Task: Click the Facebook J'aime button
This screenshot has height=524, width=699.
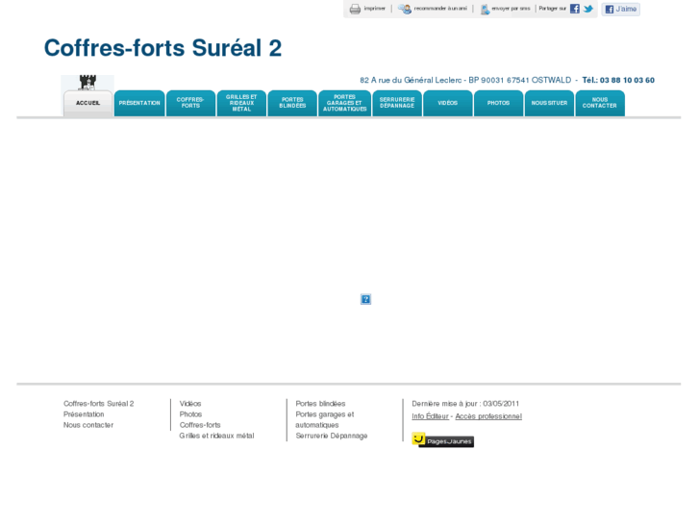Action: [621, 9]
